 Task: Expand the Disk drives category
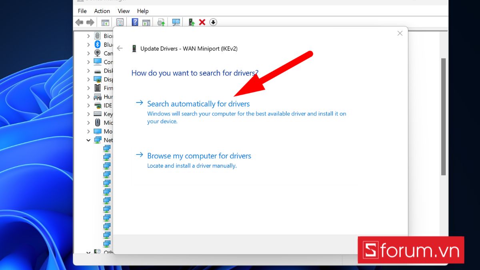88,71
